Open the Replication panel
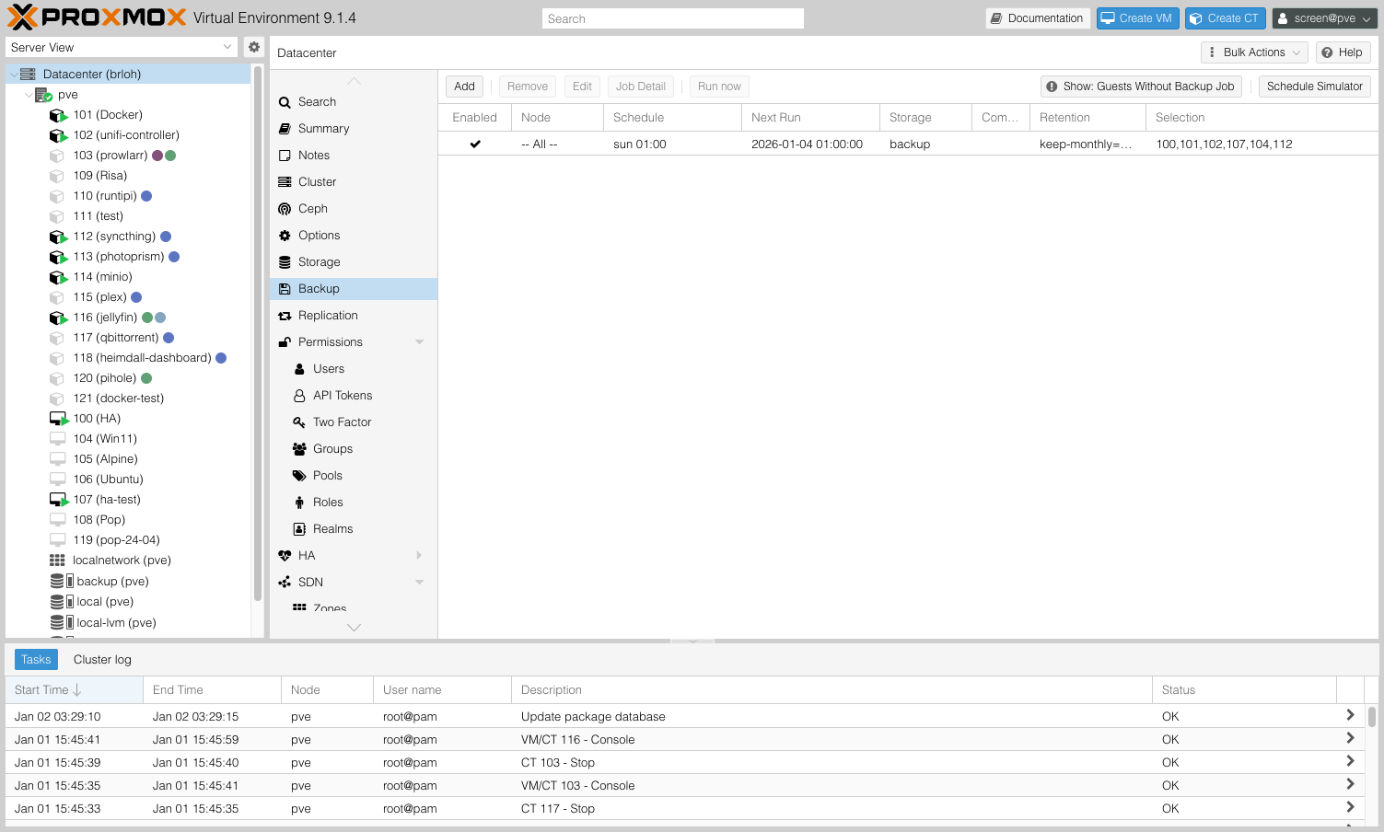The width and height of the screenshot is (1384, 832). [x=327, y=315]
